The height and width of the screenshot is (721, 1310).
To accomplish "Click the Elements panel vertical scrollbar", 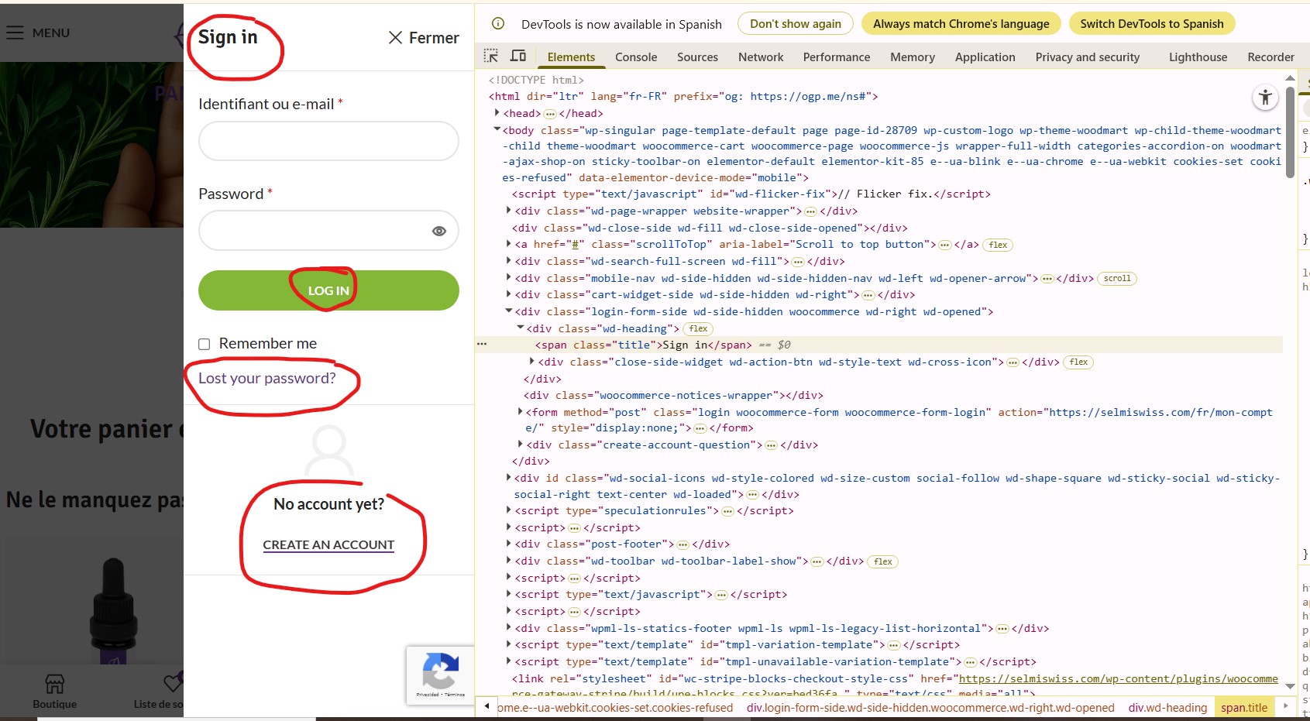I will (1290, 132).
